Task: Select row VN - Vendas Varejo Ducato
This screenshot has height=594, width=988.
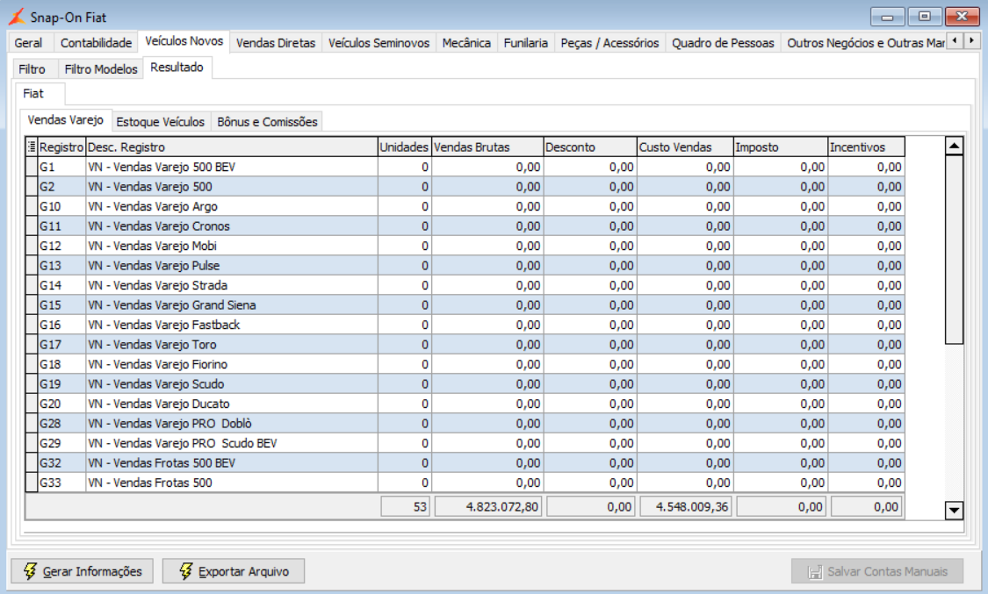Action: 465,404
